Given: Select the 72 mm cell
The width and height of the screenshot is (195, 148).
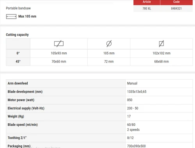Looking at the screenshot, I should click(x=109, y=61).
